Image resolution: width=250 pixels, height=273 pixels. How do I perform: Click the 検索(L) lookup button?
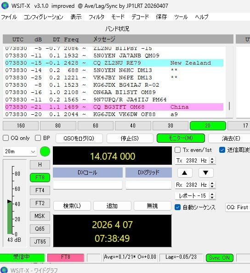pyautogui.click(x=72, y=206)
